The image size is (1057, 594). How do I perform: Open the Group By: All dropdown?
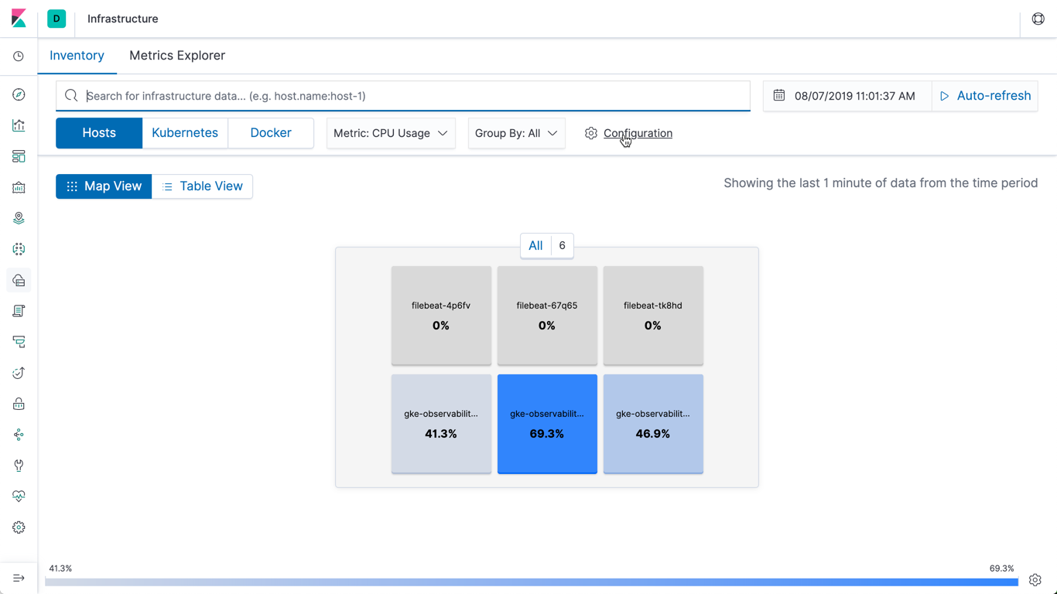516,133
